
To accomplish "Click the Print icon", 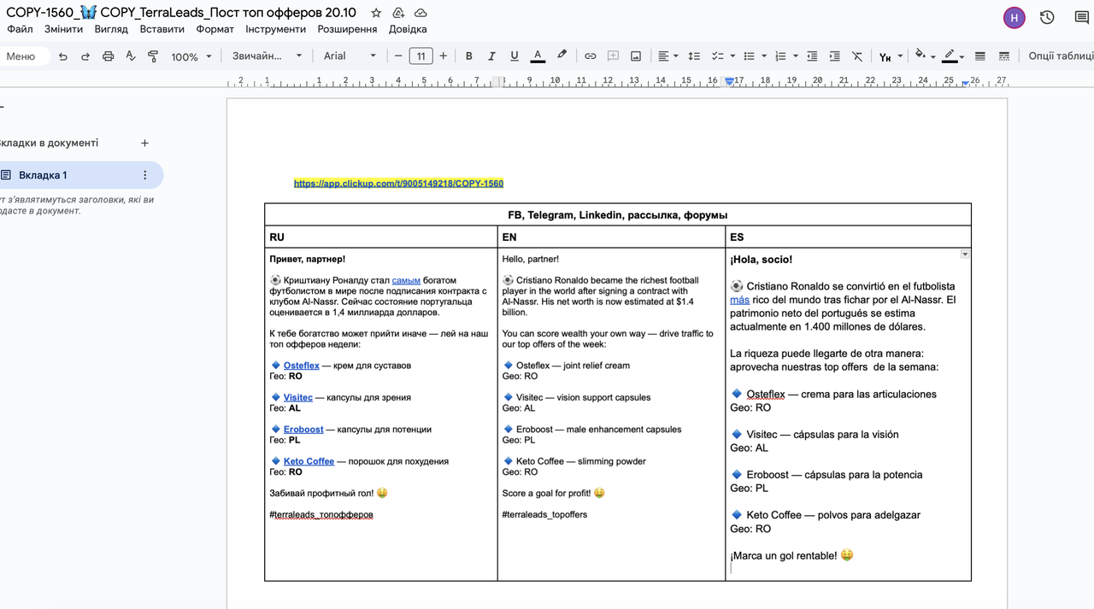I will 108,56.
